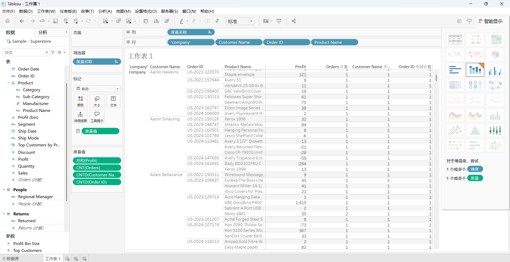Image resolution: width=510 pixels, height=262 pixels.
Task: Click the search field in data pane
Action: tap(26, 53)
